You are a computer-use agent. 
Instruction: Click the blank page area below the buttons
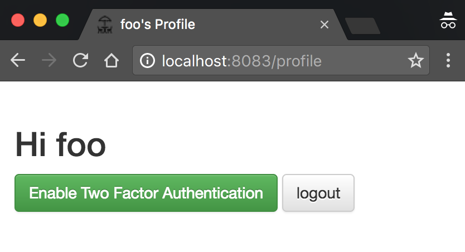(x=232, y=234)
